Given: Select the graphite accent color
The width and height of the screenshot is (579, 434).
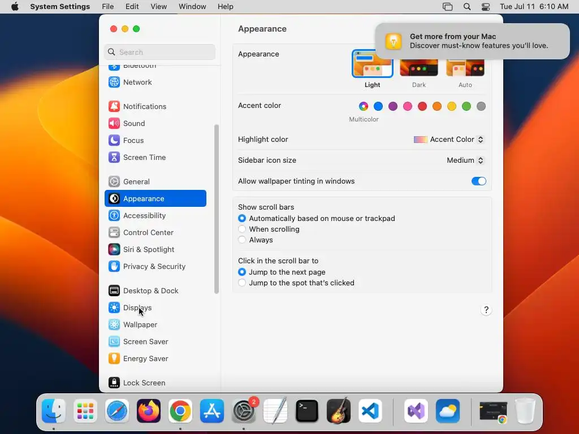Looking at the screenshot, I should click(481, 106).
